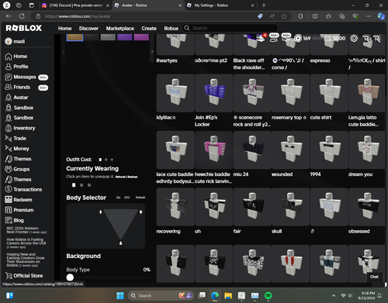Open the Chat button
The image size is (388, 303).
pos(374,277)
